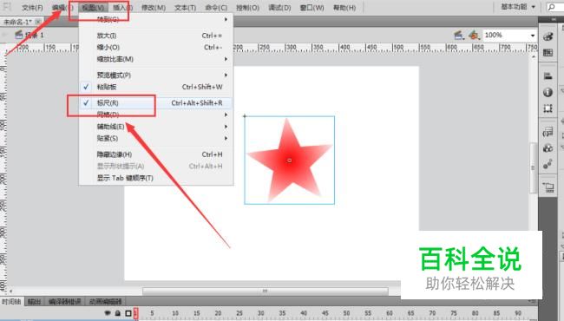564x321 pixels.
Task: Expand the 贴紧(S) submenu
Action: tap(155, 139)
